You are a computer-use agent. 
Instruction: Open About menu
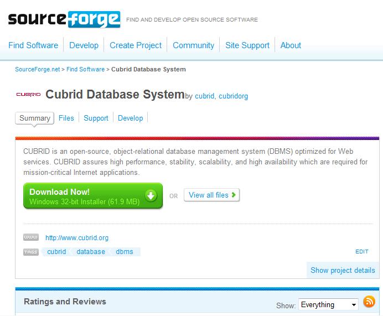291,45
